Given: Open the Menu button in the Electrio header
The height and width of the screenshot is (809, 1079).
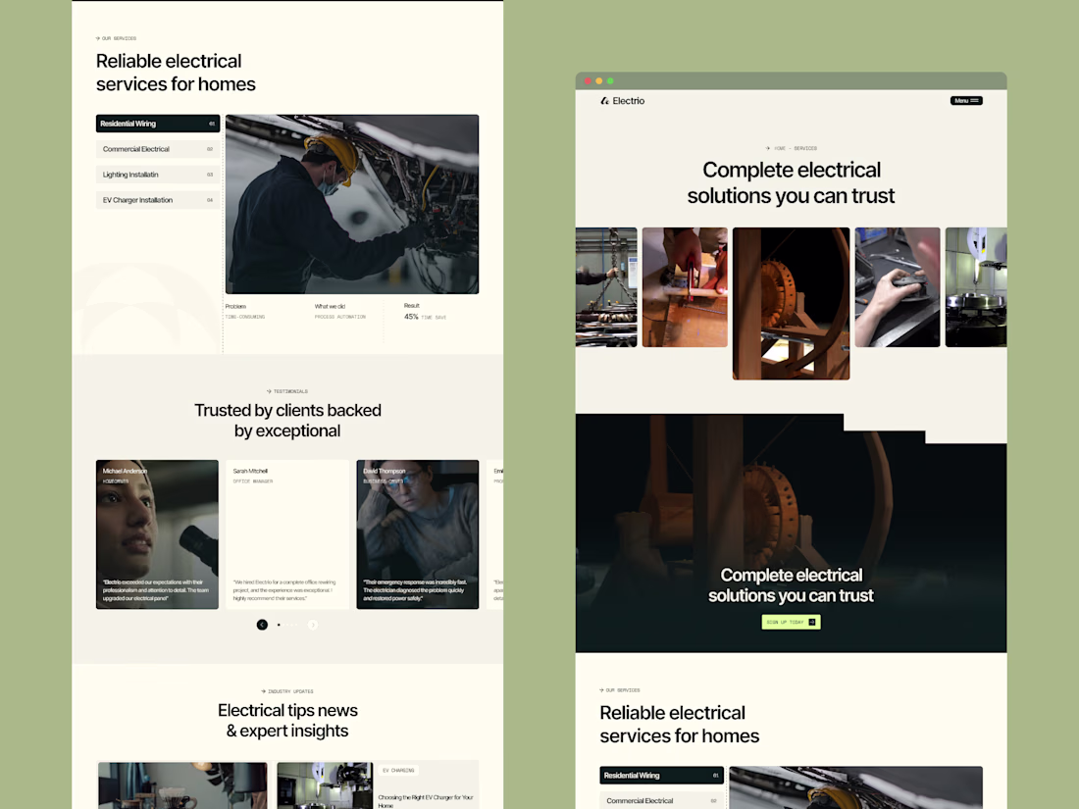Looking at the screenshot, I should (x=966, y=100).
